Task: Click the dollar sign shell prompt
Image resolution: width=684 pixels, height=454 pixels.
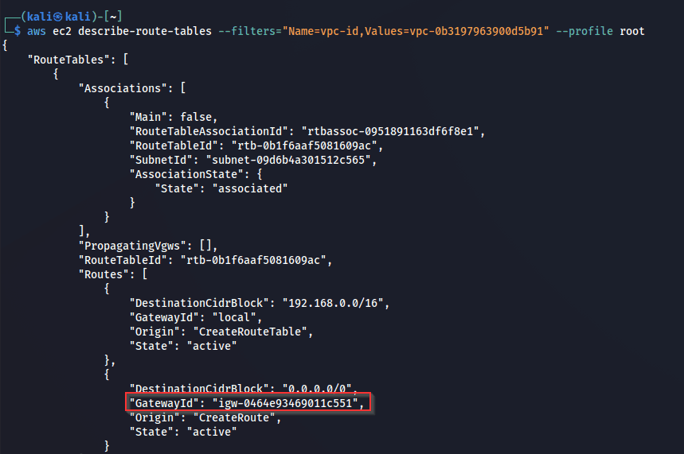Action: pos(18,31)
